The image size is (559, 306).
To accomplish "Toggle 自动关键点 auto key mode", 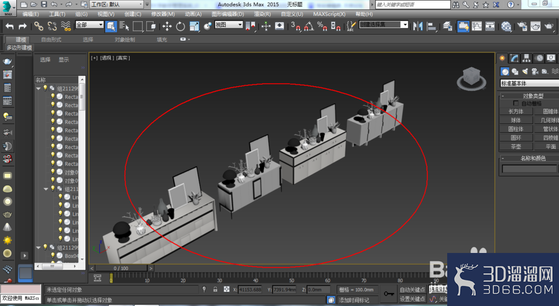I will click(413, 290).
